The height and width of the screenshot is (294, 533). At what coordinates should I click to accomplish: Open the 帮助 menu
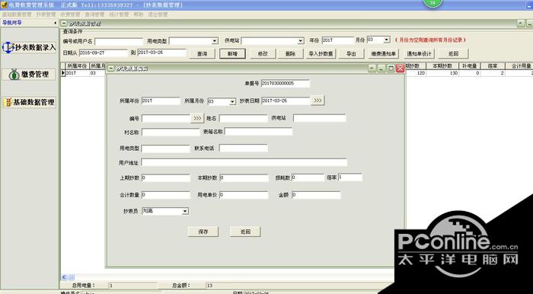tap(139, 14)
